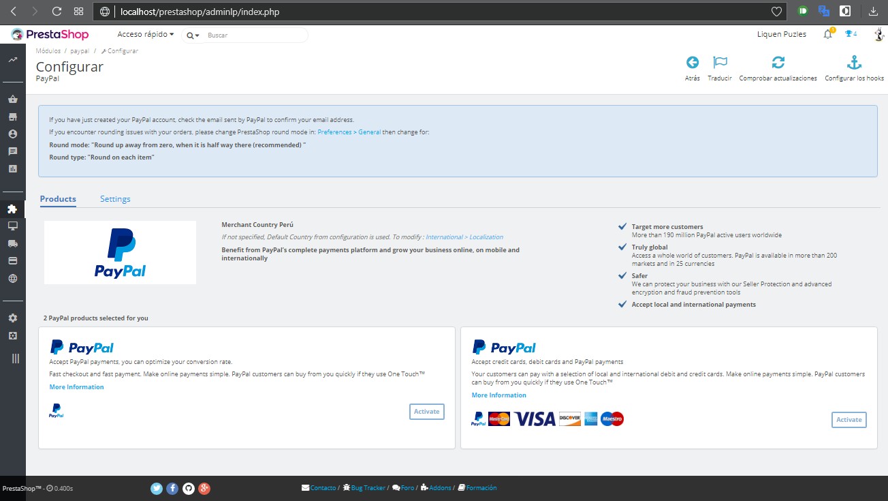Go back with the browser back arrow
Image resolution: width=888 pixels, height=501 pixels.
(14, 12)
